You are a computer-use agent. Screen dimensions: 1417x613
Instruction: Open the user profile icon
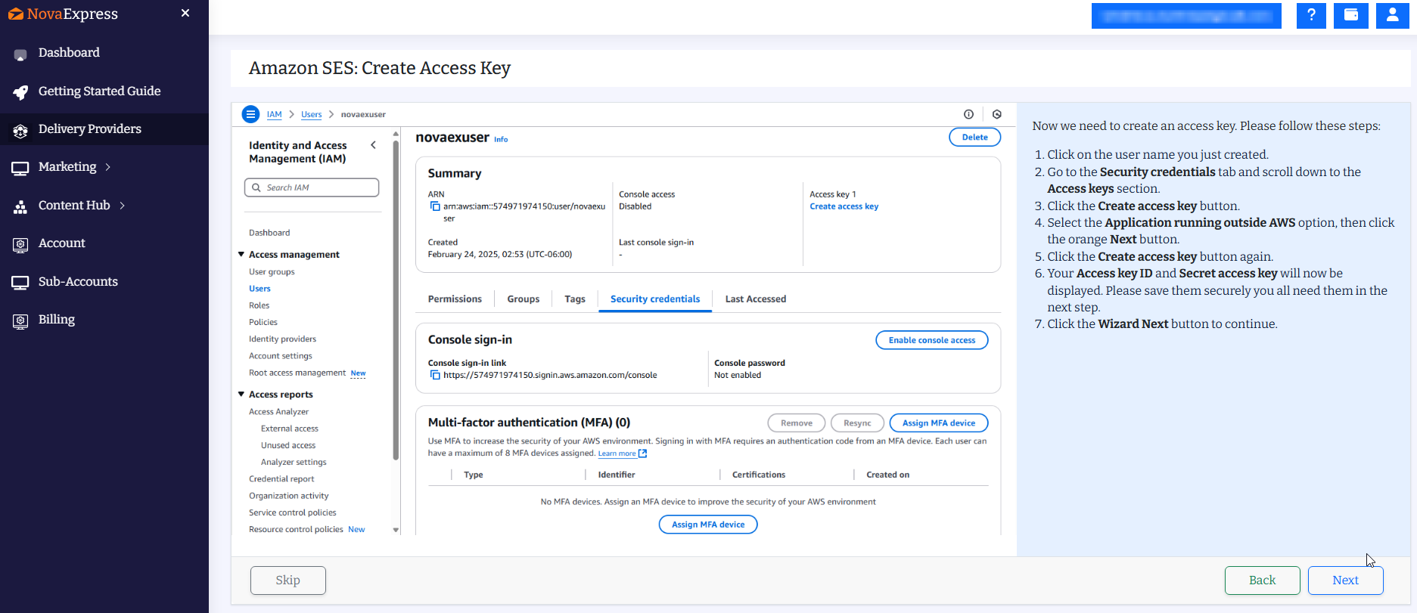[x=1392, y=15]
